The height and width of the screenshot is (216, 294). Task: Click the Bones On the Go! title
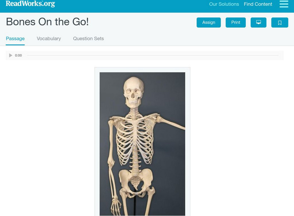pyautogui.click(x=47, y=22)
